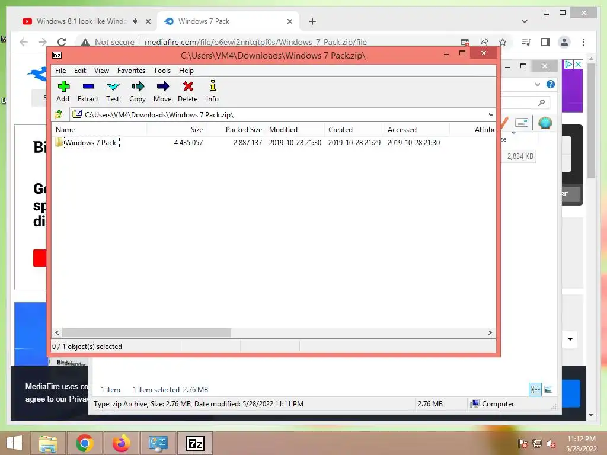Image resolution: width=607 pixels, height=455 pixels.
Task: Click the 7z icon in the title bar
Action: point(57,55)
